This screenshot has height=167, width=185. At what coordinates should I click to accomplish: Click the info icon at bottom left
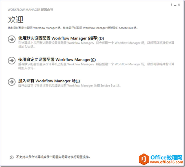tap(12, 157)
